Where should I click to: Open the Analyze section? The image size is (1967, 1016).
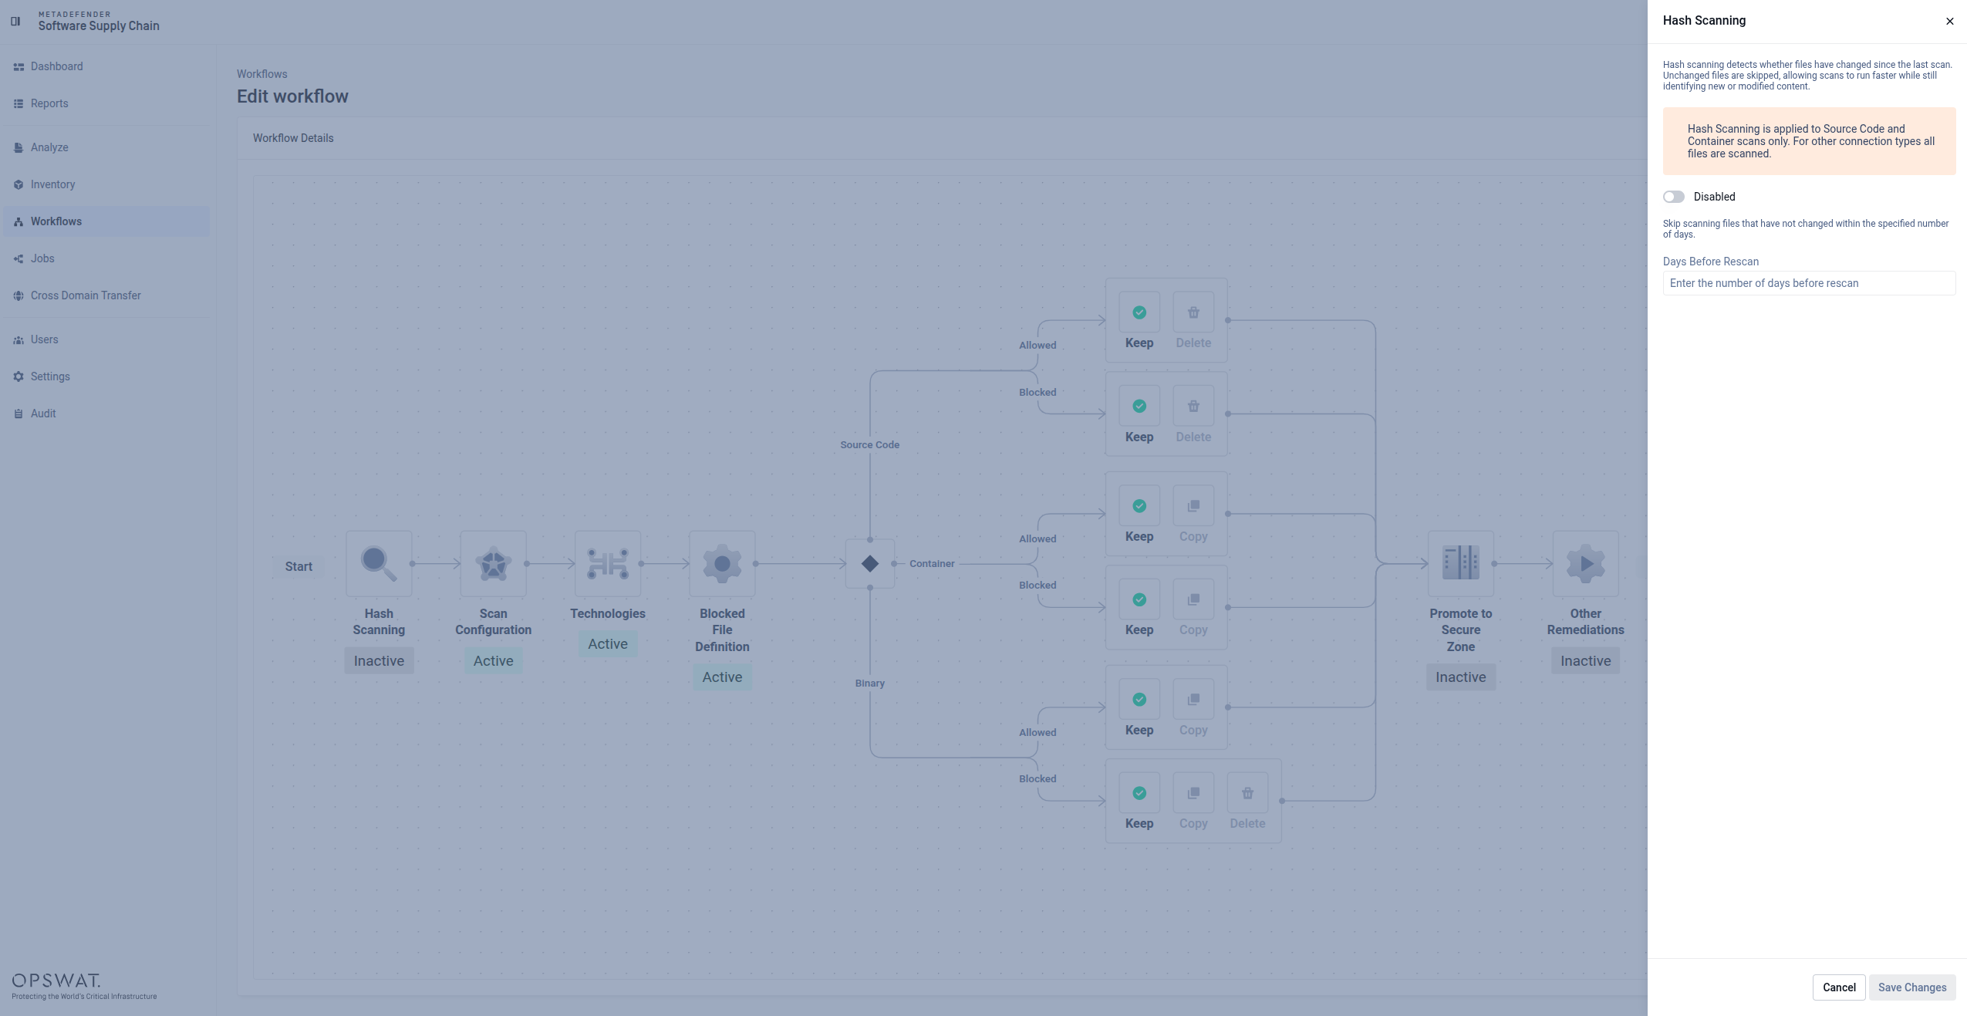[106, 147]
